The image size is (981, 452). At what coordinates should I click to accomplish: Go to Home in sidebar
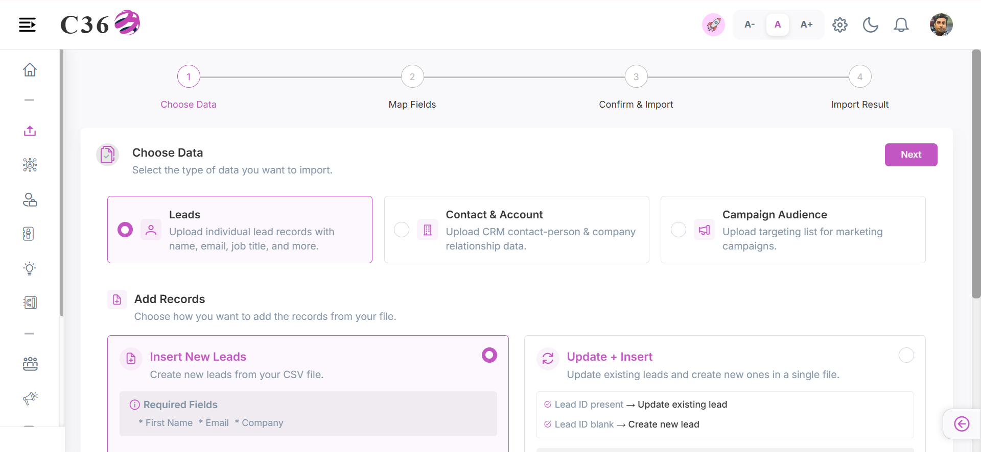30,69
